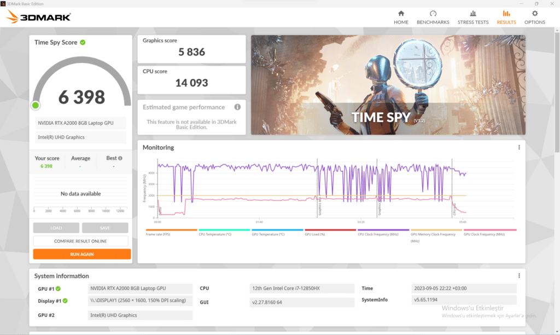Click the GPU #1 NVIDIA RTX A2000 field
560x335 pixels.
140,288
